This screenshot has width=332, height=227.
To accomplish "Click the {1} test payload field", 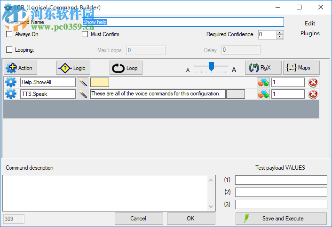I will [x=281, y=180].
